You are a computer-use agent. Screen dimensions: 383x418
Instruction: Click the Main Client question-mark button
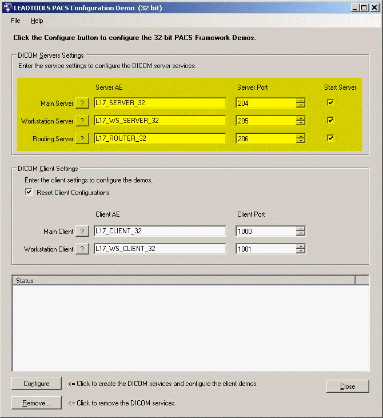pos(82,232)
